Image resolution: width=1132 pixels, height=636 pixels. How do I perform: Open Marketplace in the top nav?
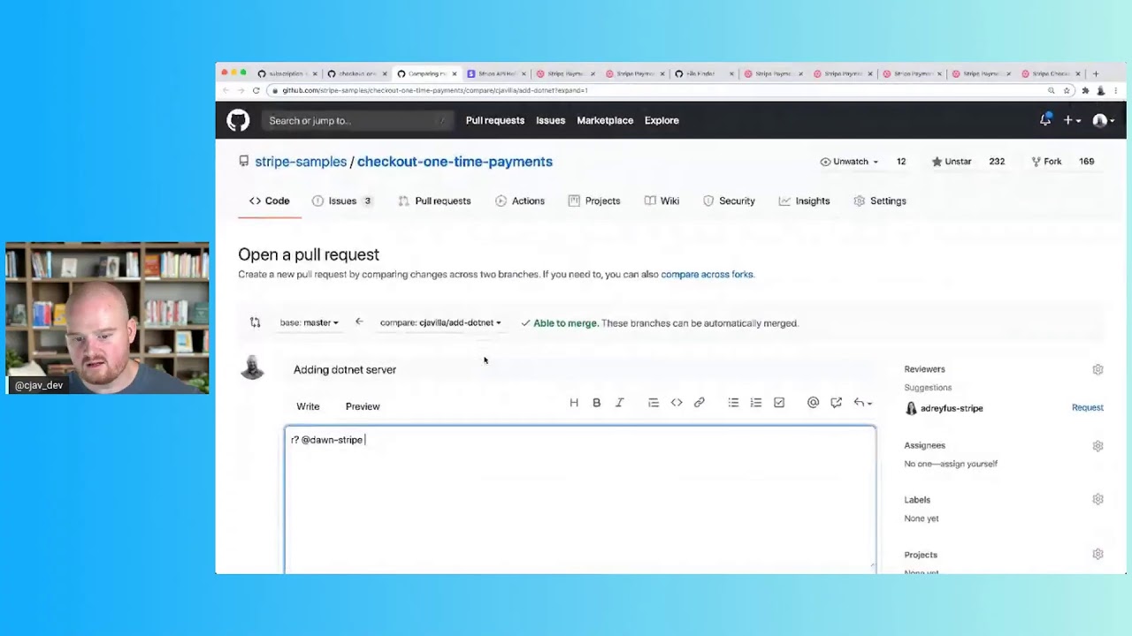(x=605, y=120)
